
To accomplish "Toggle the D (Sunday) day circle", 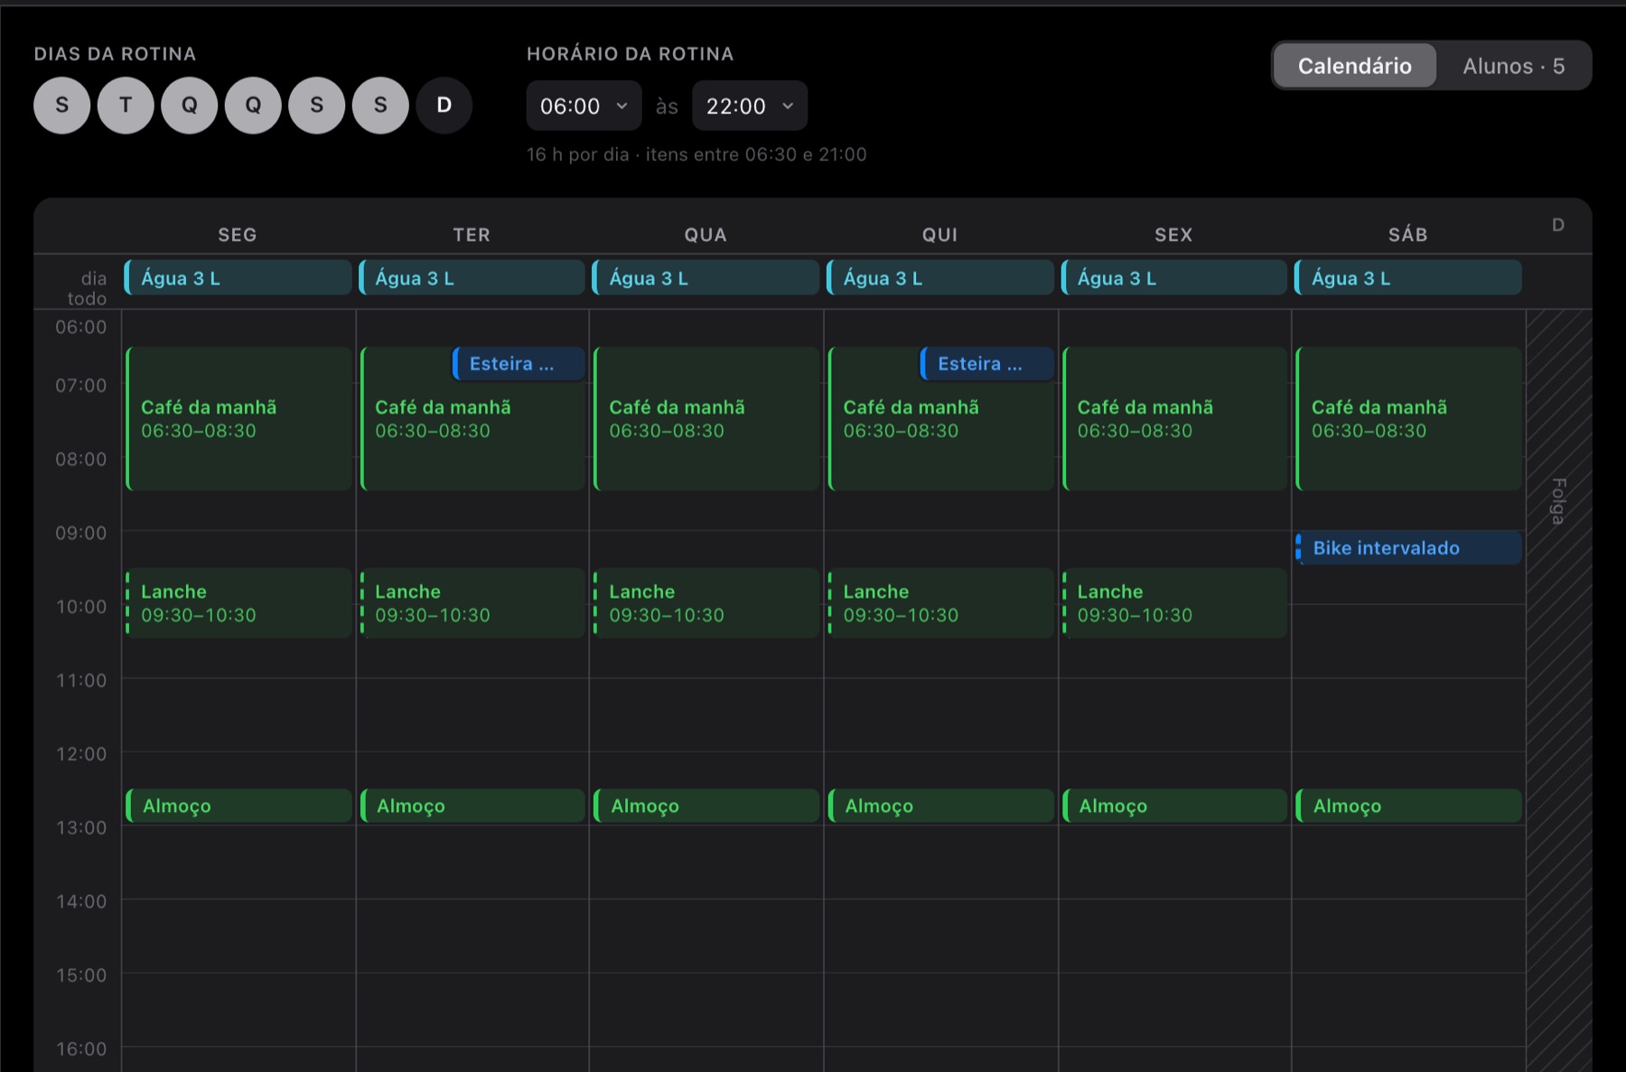I will [444, 106].
